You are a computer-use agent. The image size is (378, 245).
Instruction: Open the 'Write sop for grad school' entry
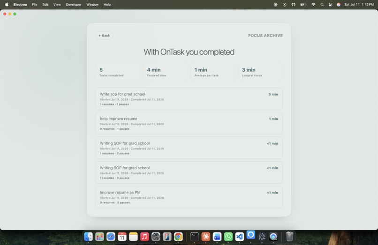click(x=189, y=99)
